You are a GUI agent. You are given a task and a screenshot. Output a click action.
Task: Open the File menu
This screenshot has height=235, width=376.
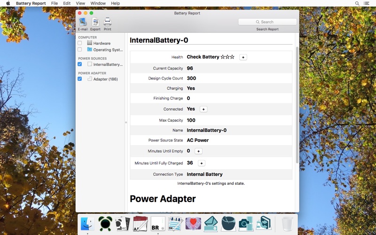(55, 3)
